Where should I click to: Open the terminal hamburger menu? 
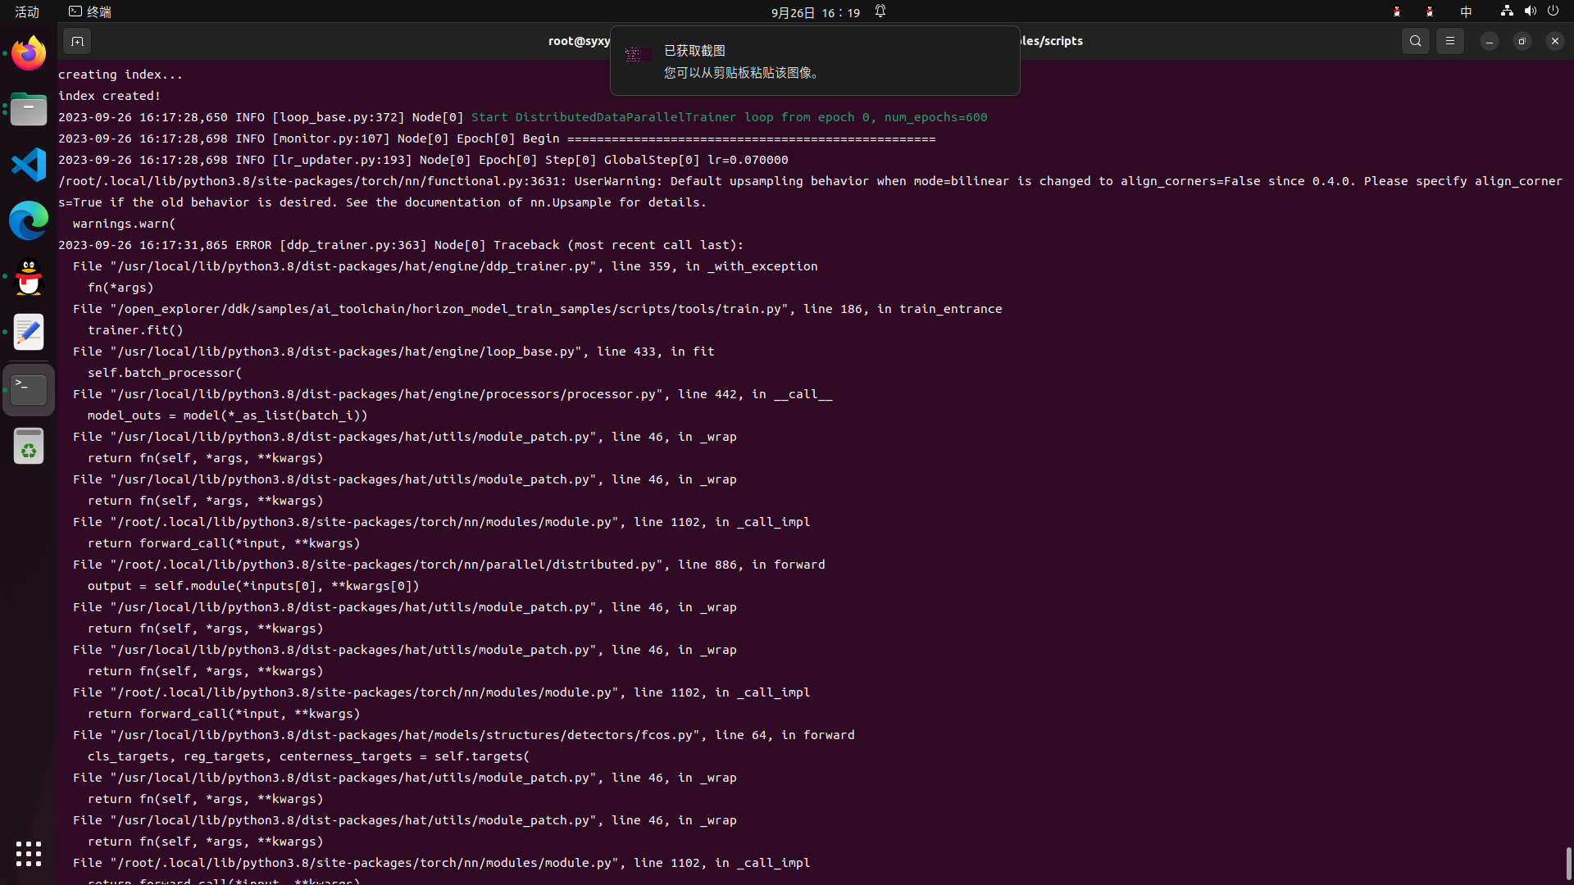1449,41
